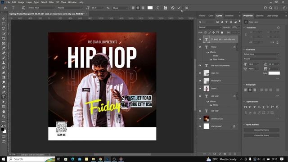Image resolution: width=288 pixels, height=162 pixels.
Task: Click Convert to Shape button
Action: [x=261, y=135]
